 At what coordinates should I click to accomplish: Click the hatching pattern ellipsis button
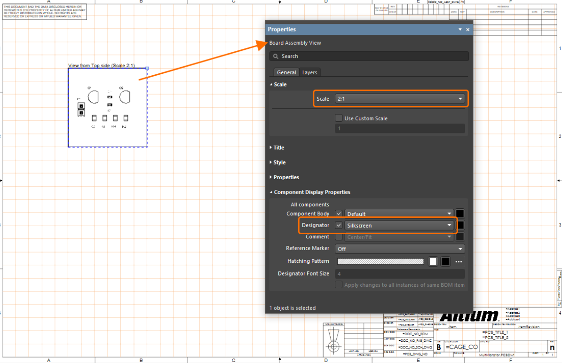tap(459, 261)
